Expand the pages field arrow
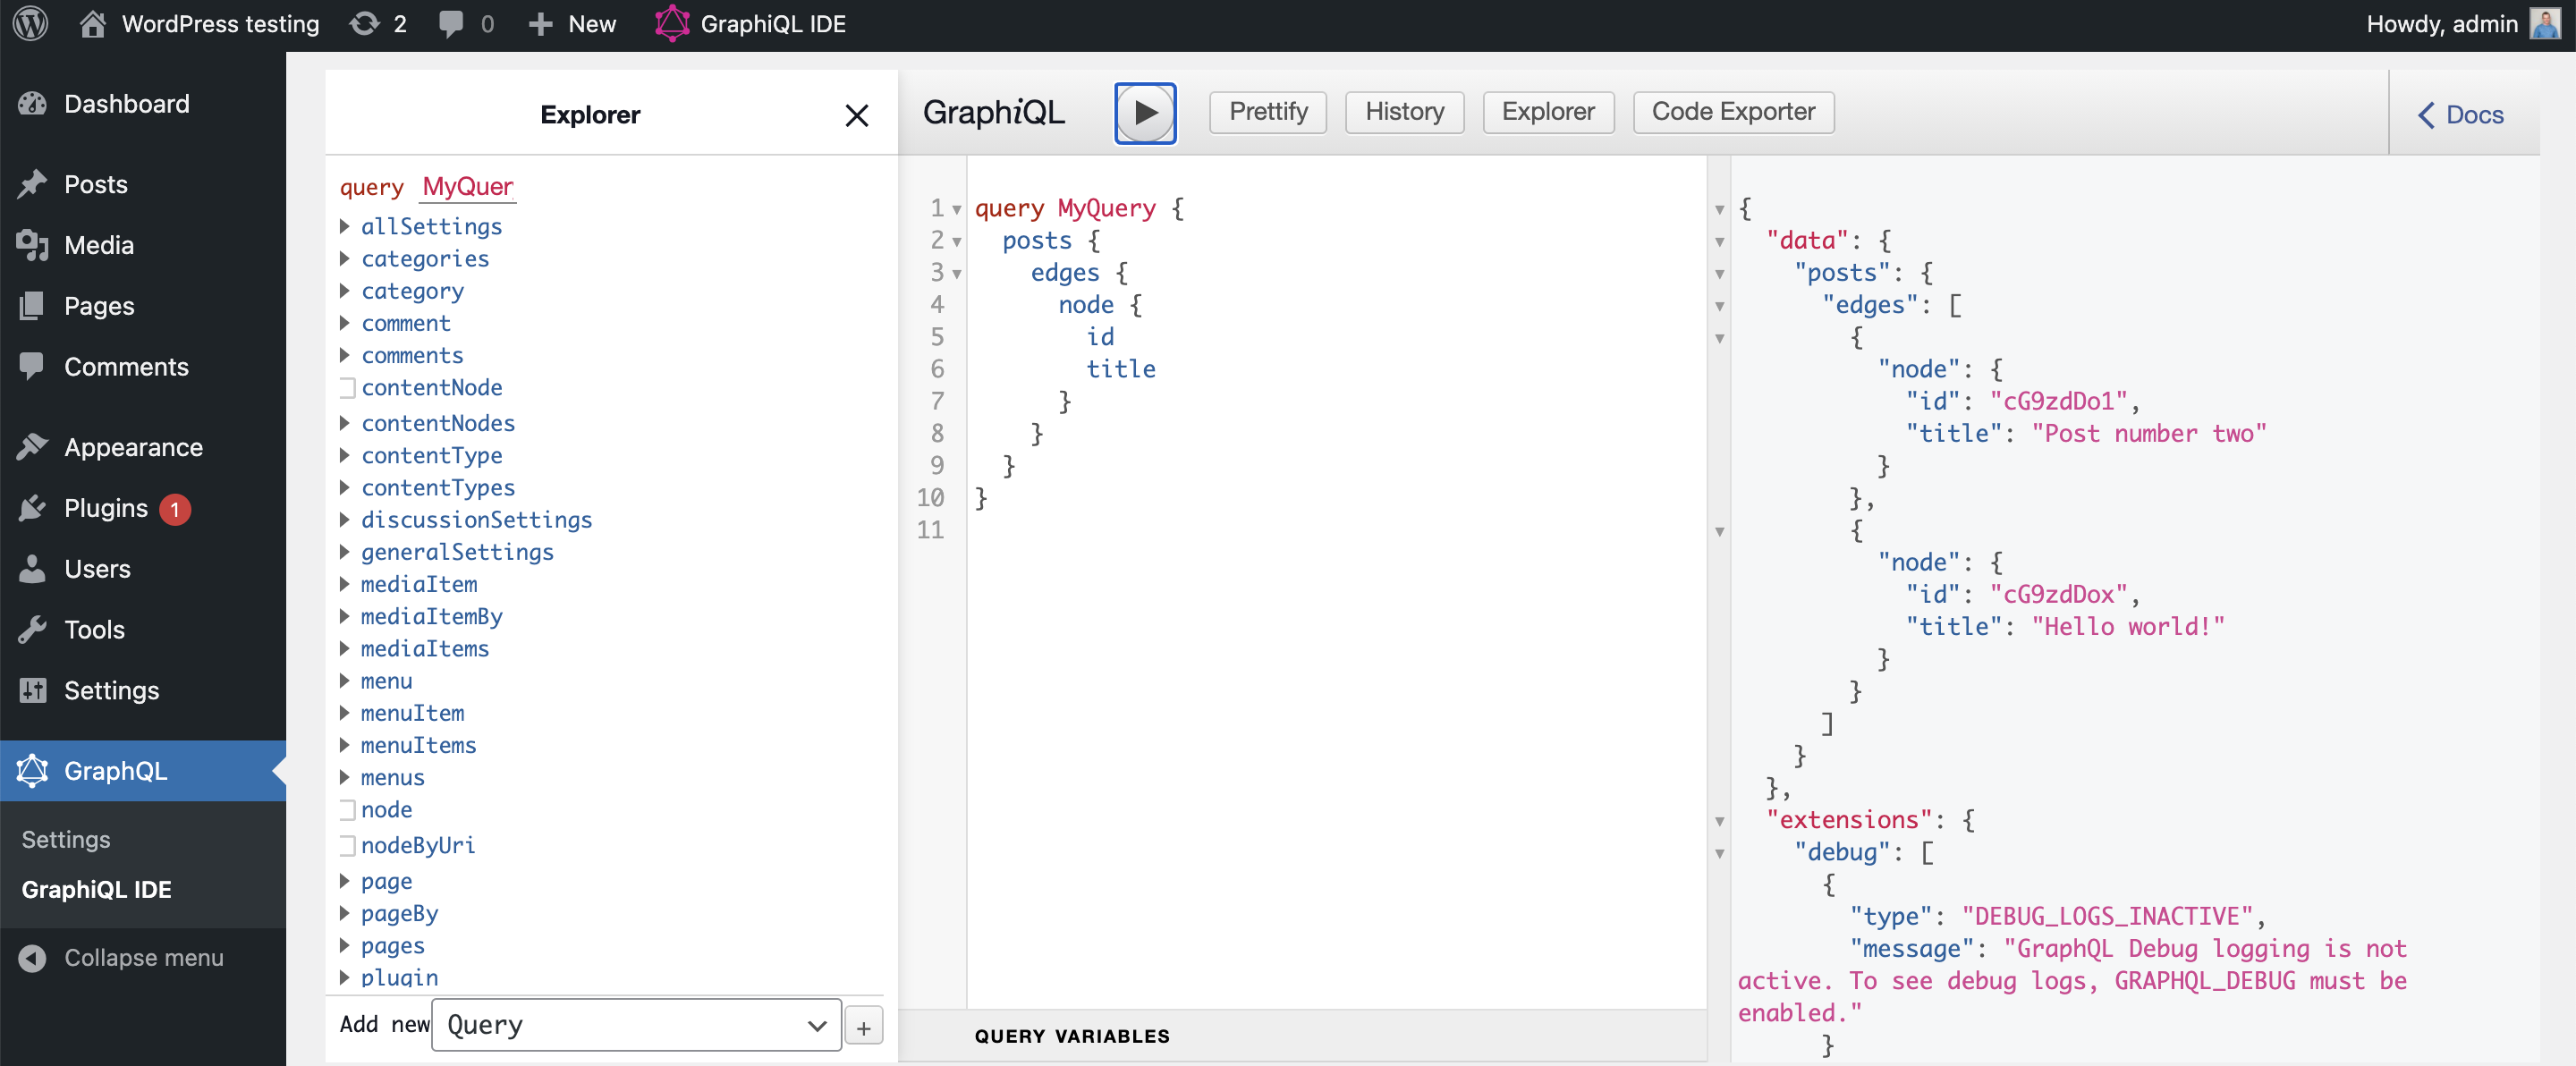2576x1066 pixels. (x=345, y=946)
